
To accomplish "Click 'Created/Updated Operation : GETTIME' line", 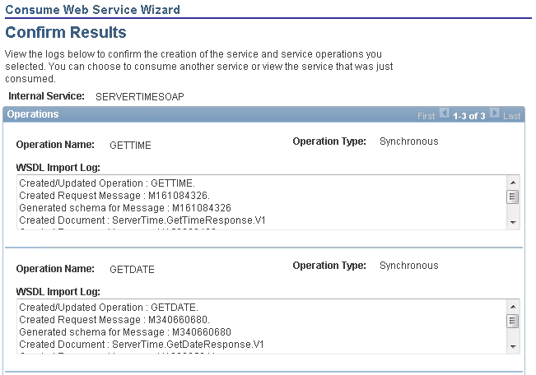I will pos(107,183).
